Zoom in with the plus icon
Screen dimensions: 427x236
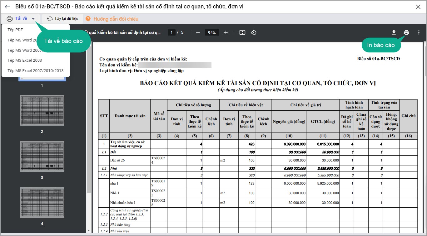click(x=226, y=32)
